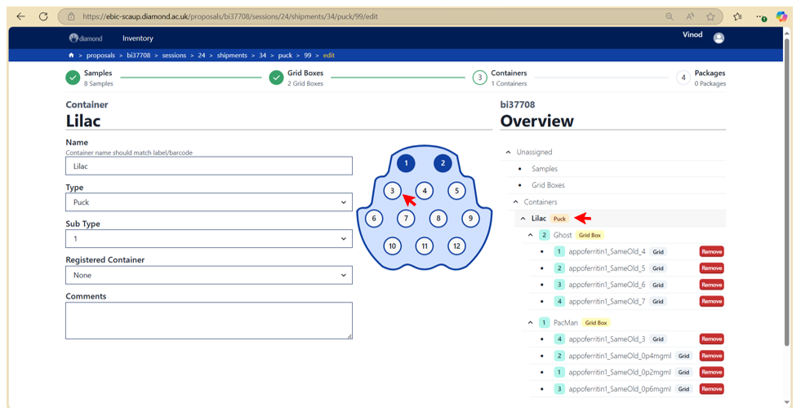Remove appoferritin1_SameOld_0p6mgml grid

coord(712,389)
